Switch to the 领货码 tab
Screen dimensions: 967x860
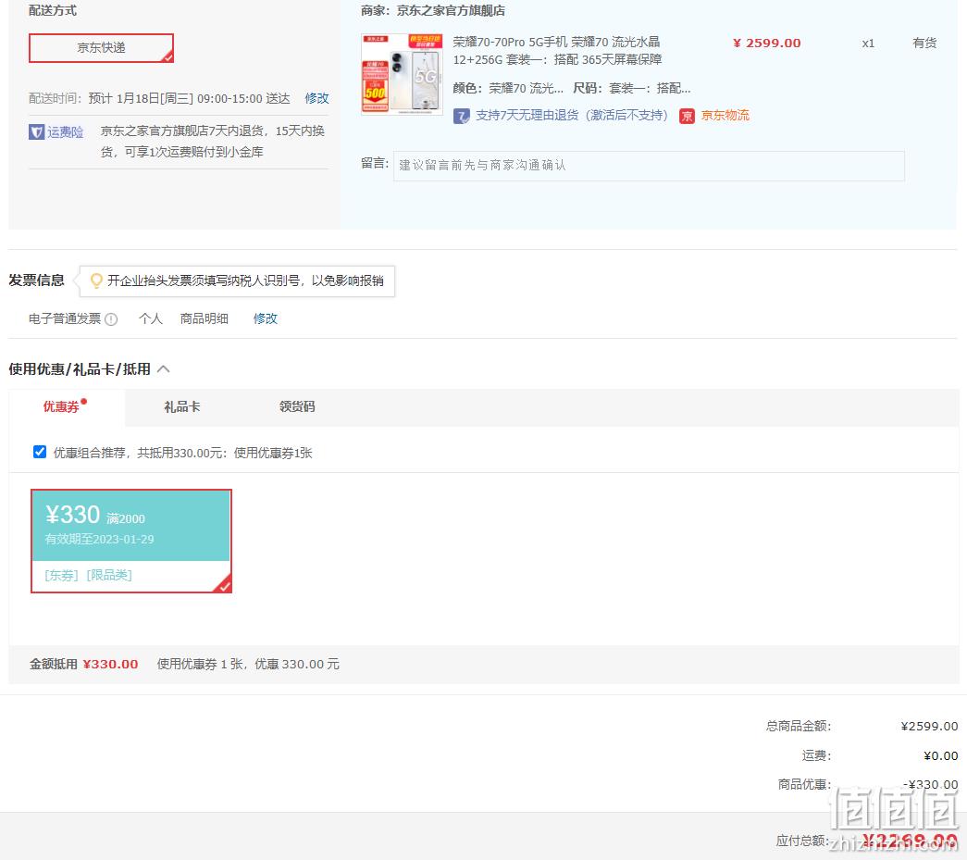pos(297,406)
